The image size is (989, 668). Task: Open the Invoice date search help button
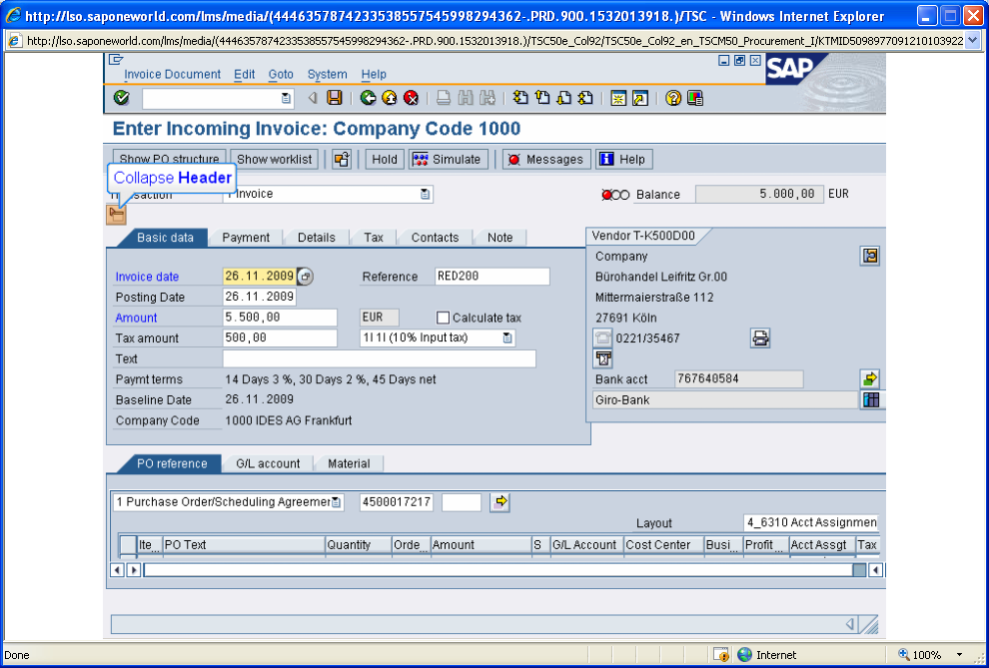306,276
